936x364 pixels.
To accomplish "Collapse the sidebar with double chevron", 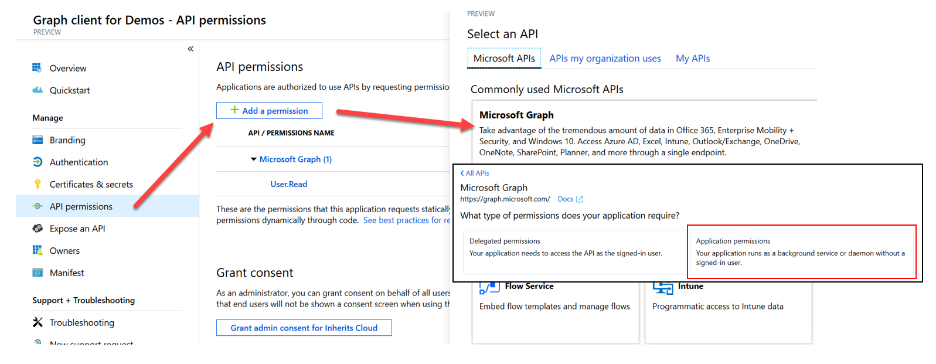I will [190, 49].
